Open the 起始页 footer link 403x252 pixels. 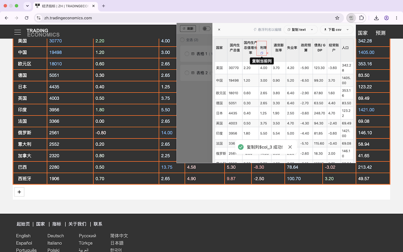tap(23, 224)
